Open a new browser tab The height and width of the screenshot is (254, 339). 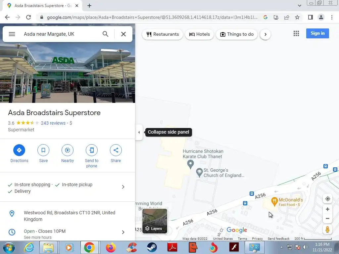point(89,6)
